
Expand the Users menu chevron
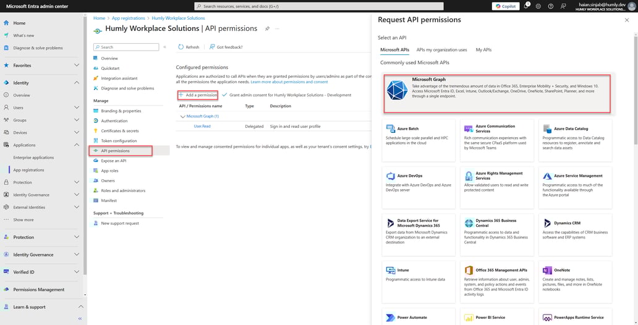coord(77,108)
